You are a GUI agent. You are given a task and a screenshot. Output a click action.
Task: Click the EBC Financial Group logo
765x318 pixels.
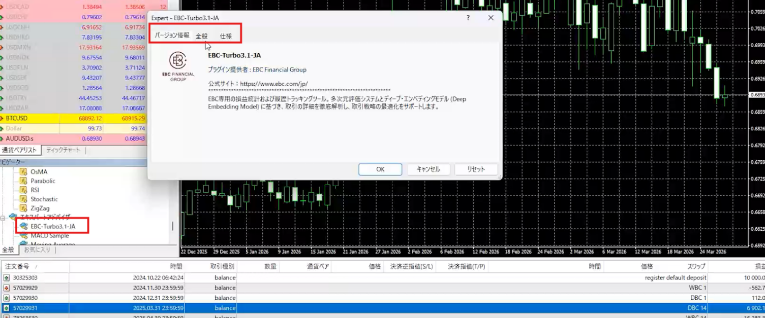pyautogui.click(x=178, y=66)
